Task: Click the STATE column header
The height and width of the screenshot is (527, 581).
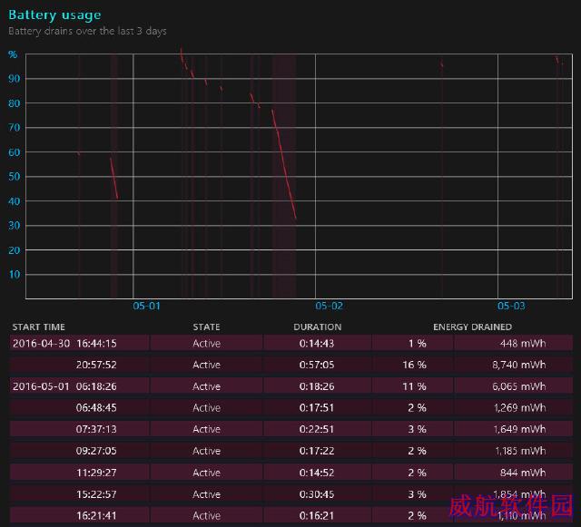Action: tap(206, 327)
